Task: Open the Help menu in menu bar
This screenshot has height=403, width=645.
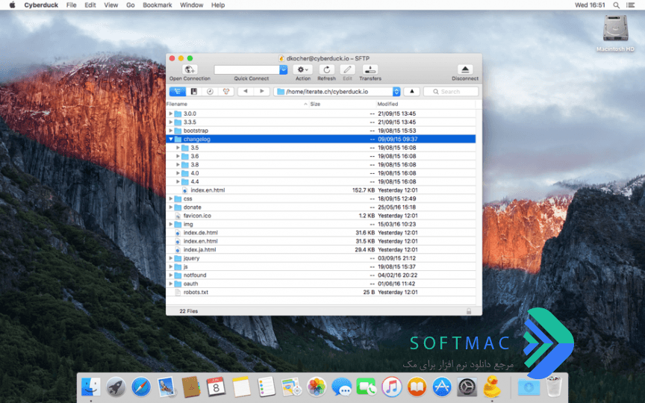Action: (x=217, y=5)
